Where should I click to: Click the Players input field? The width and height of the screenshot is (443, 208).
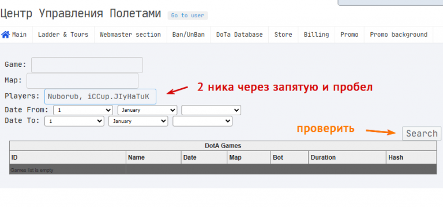[100, 97]
